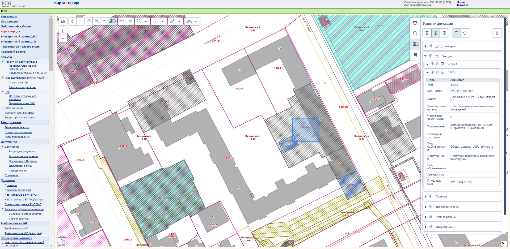
Task: Click the Выход logout link
Action: tap(461, 5)
